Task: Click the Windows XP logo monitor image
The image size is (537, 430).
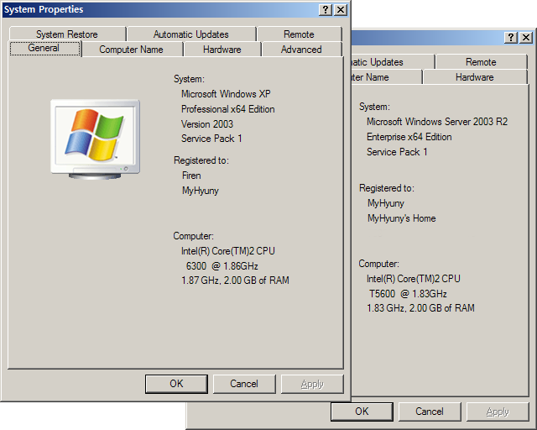Action: pos(95,139)
